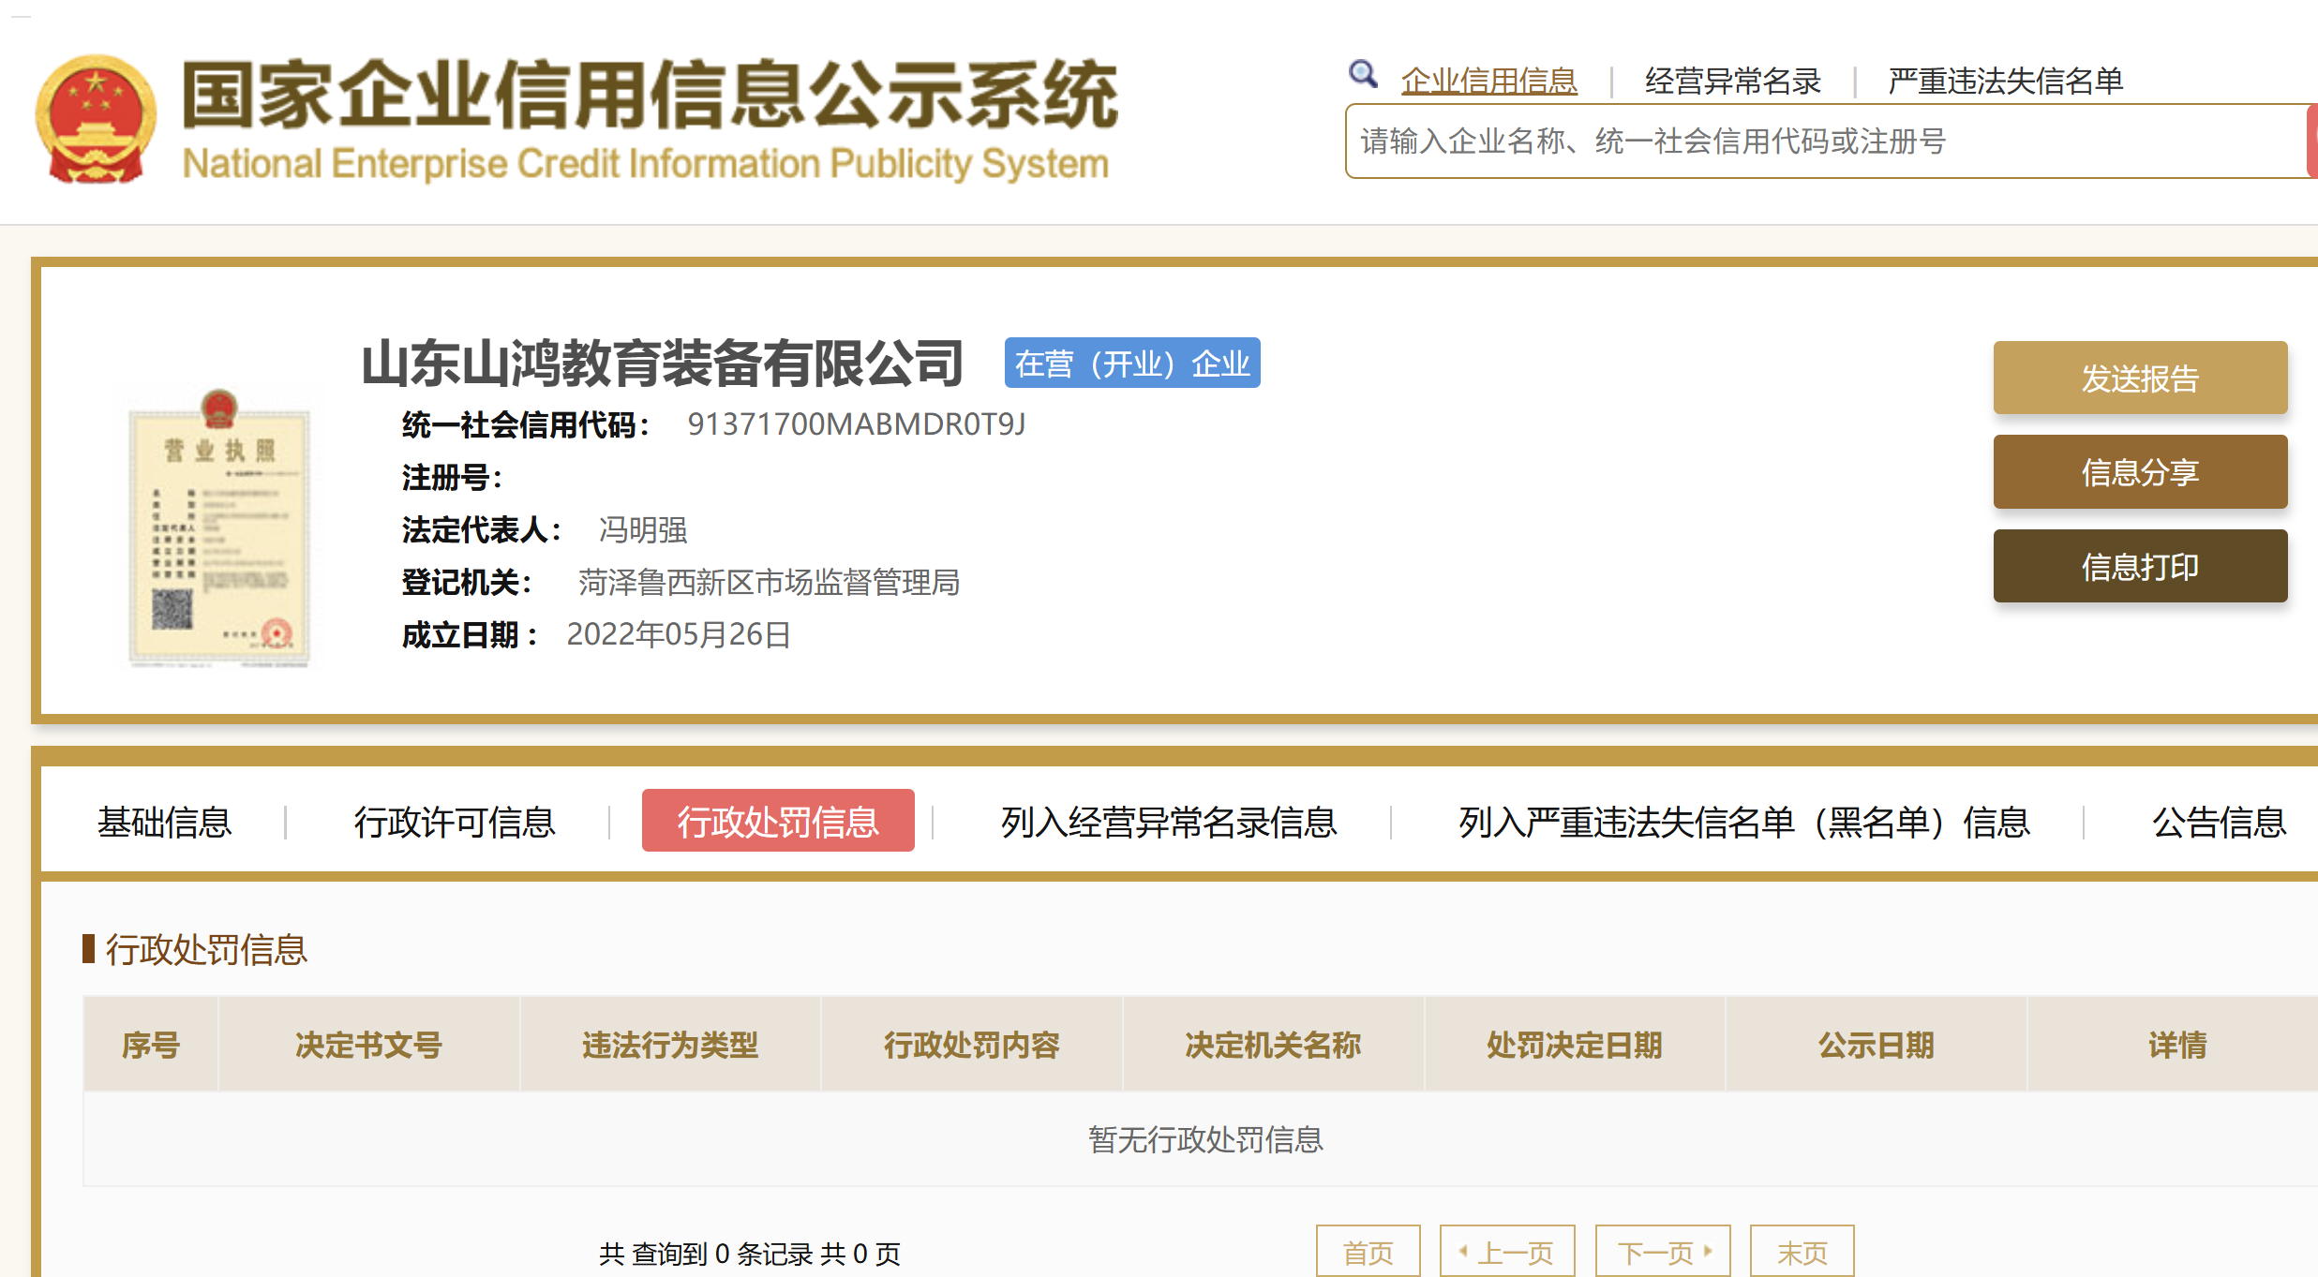
Task: Go to 首页 pagination button
Action: (1368, 1252)
